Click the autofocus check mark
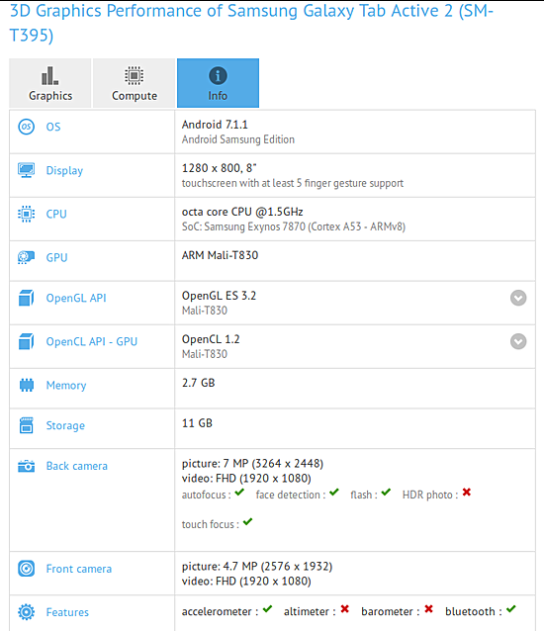Screen dimensions: 544x631 point(239,493)
